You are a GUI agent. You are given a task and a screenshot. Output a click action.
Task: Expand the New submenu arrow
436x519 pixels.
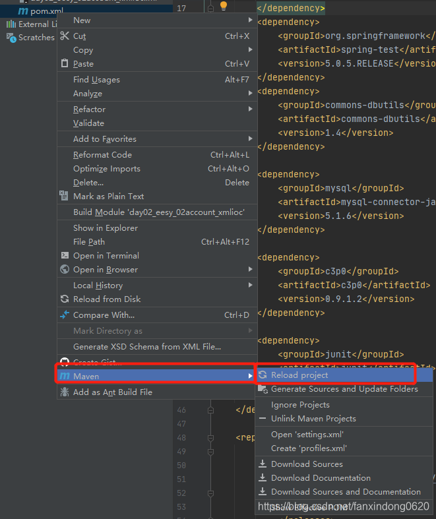point(250,20)
